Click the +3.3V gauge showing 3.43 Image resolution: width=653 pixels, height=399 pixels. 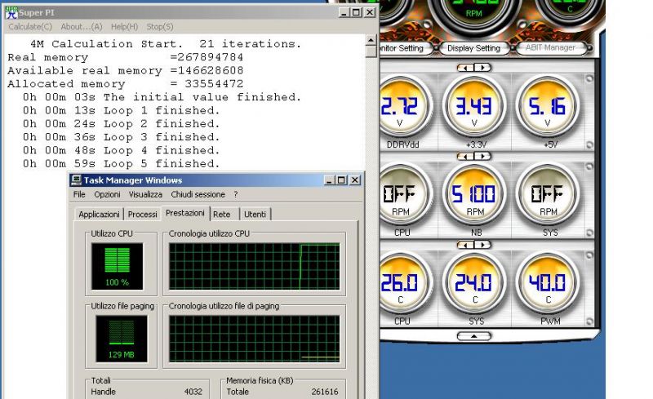474,107
